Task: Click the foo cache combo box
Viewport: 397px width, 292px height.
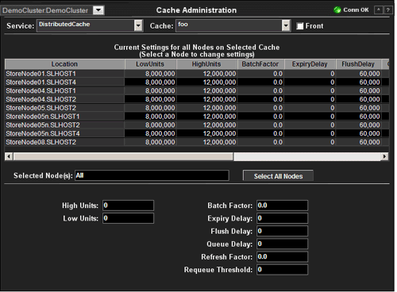Action: coord(233,25)
